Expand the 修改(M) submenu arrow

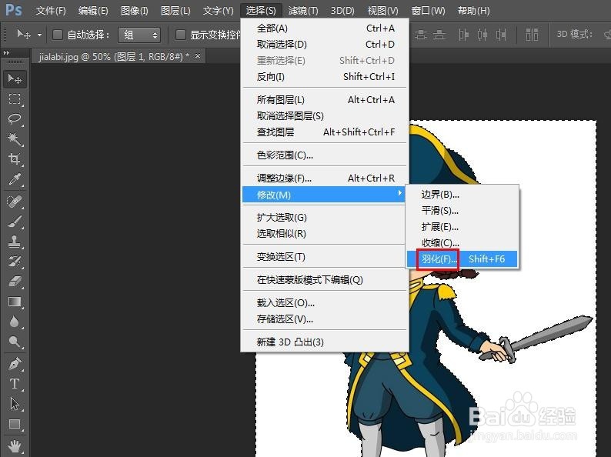point(399,193)
